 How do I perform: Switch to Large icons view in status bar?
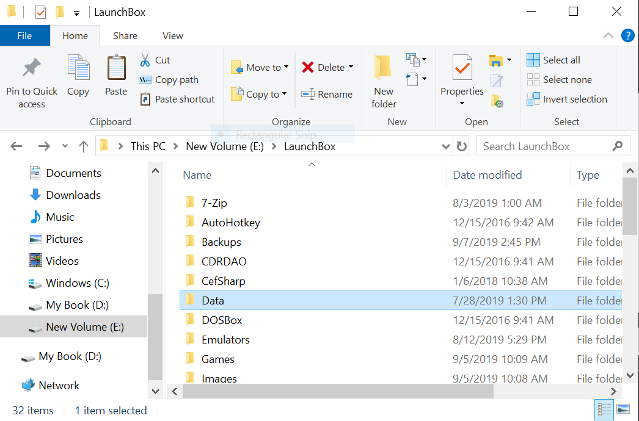(623, 409)
